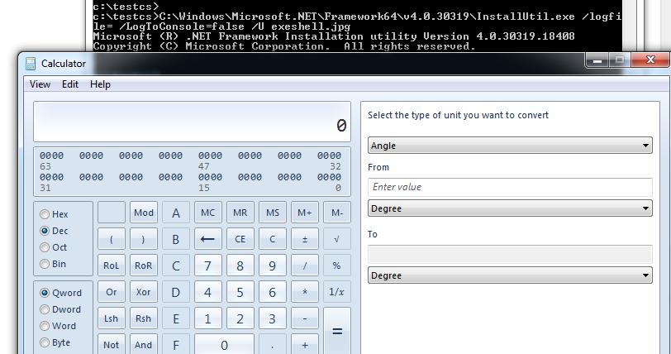Click the digit 1 button
This screenshot has width=671, height=354.
208,319
